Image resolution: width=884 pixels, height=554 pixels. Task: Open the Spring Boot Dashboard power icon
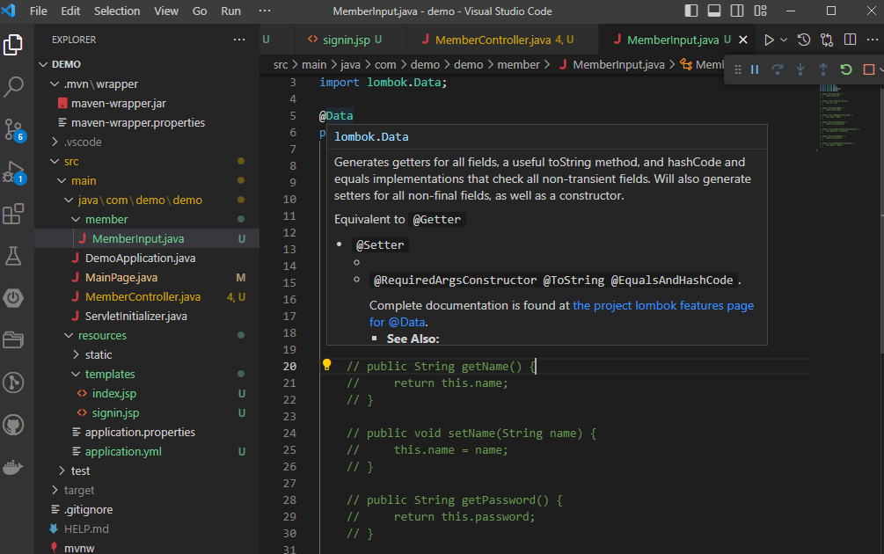13,298
